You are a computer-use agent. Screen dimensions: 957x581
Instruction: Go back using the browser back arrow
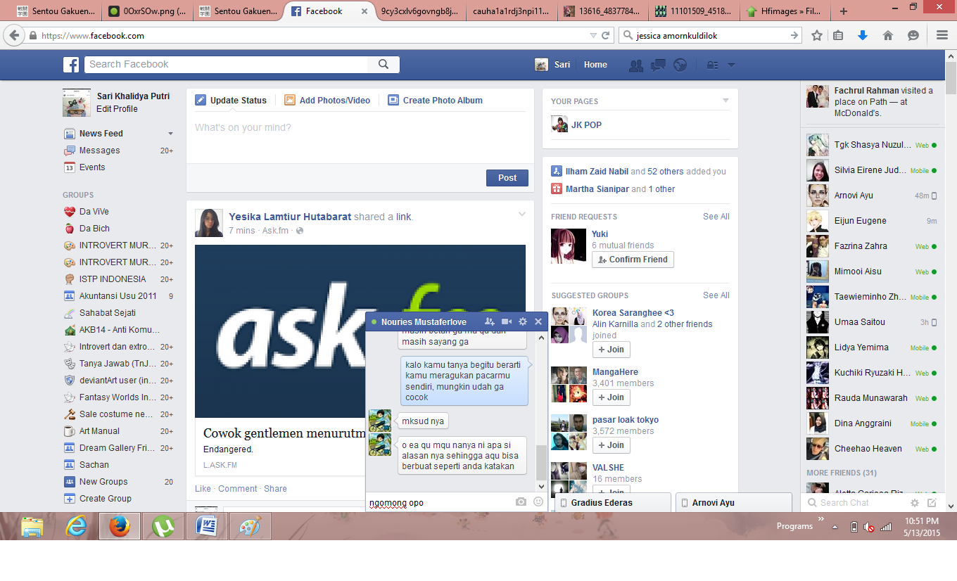14,35
